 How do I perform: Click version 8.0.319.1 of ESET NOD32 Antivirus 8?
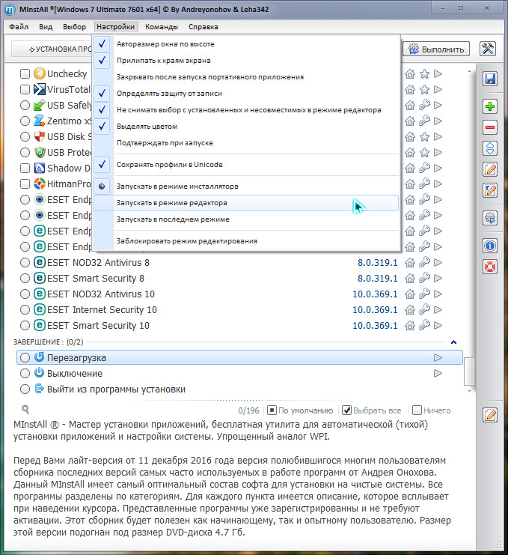tap(378, 263)
